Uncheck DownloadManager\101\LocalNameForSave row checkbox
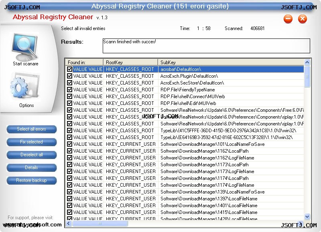 point(69,144)
